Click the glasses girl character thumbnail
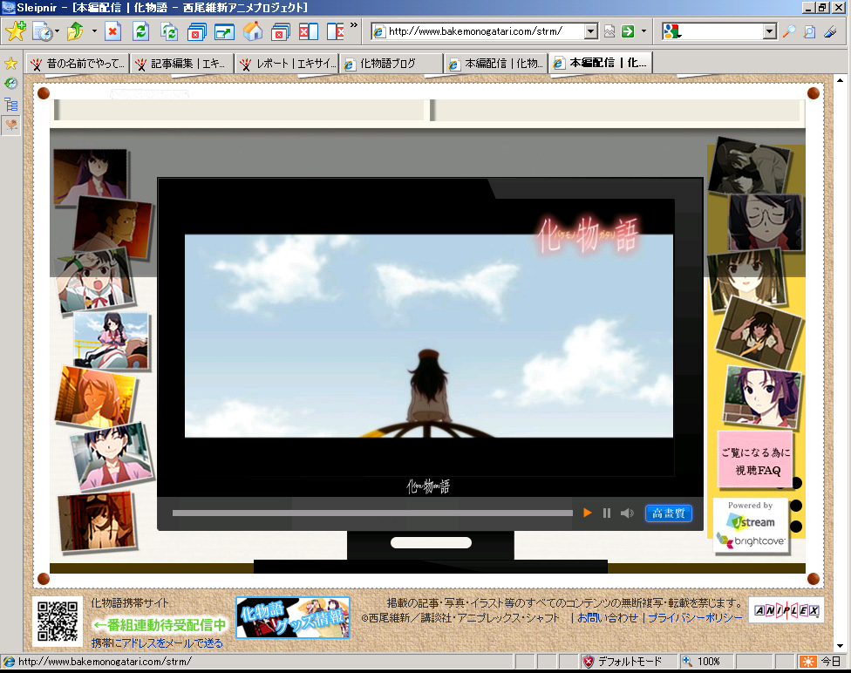This screenshot has width=851, height=673. click(766, 222)
